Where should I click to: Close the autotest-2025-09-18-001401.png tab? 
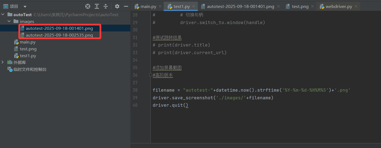(278, 6)
